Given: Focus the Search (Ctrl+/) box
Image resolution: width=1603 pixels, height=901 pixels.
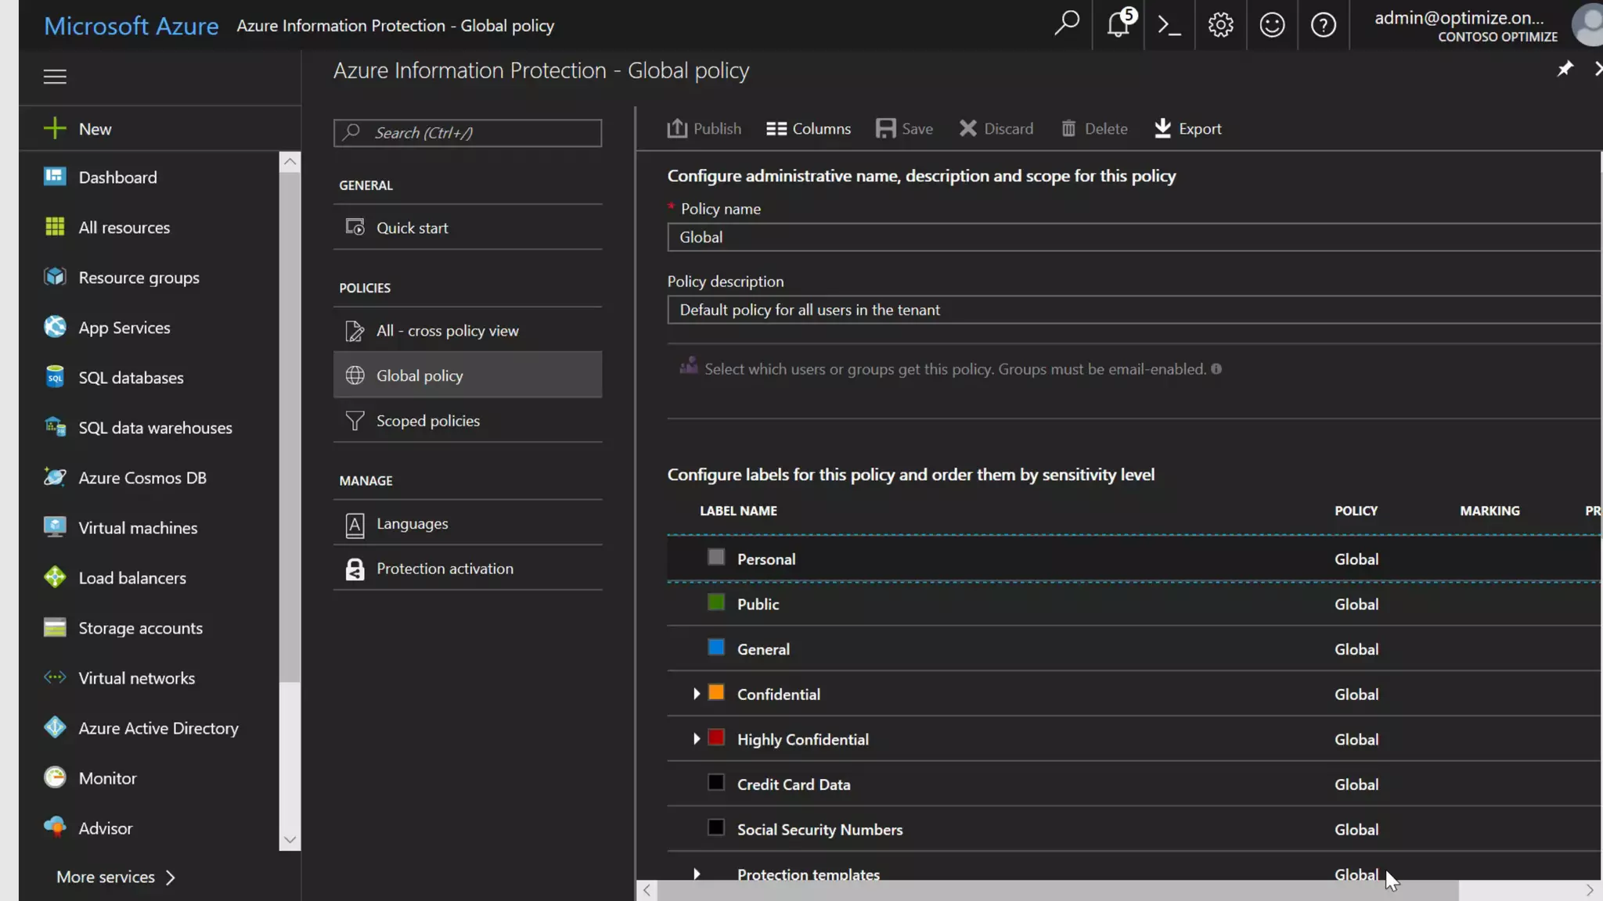Looking at the screenshot, I should tap(467, 133).
